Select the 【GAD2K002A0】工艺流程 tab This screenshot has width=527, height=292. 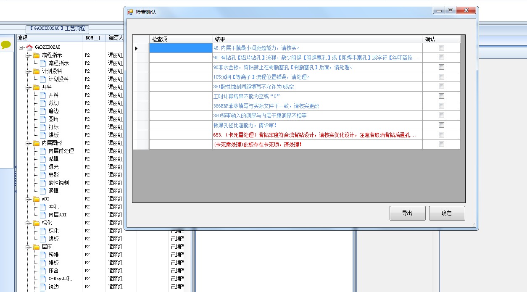[x=58, y=29]
